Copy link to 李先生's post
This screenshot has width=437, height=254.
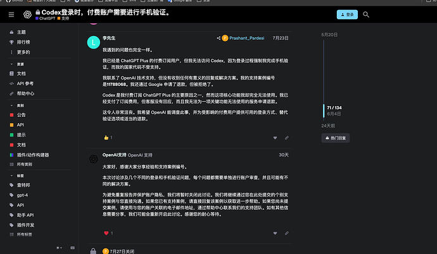click(x=286, y=138)
